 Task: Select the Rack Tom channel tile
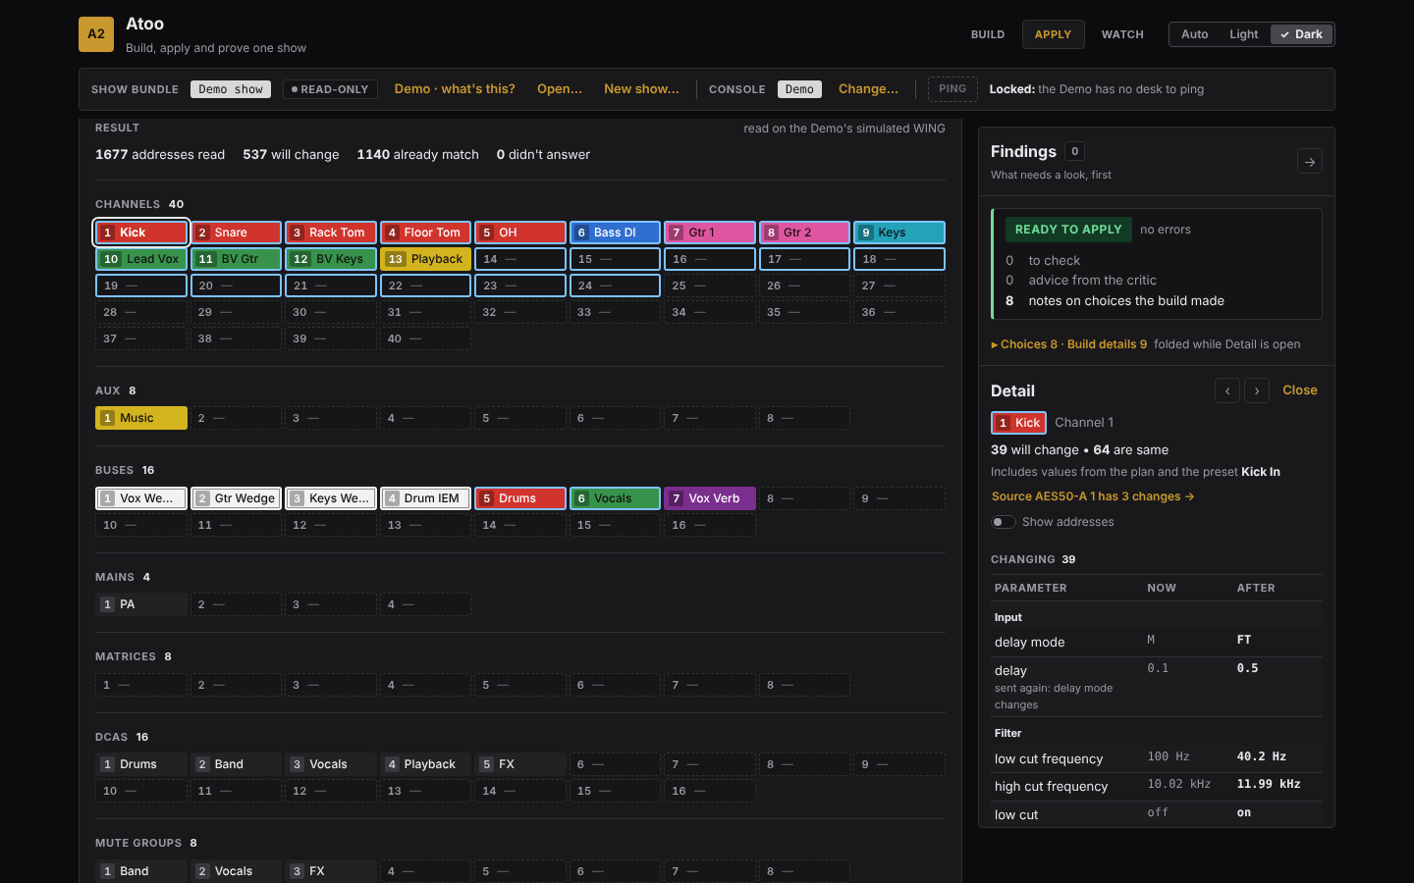(x=331, y=233)
